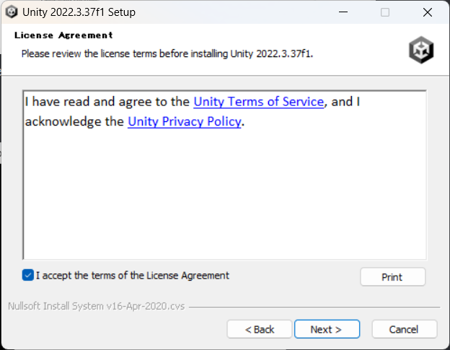Click the maximize button in the title bar
Viewport: 450px width, 350px height.
click(x=385, y=12)
